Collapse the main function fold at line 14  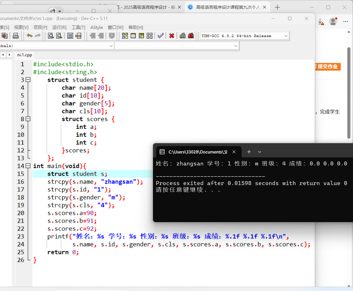28,166
